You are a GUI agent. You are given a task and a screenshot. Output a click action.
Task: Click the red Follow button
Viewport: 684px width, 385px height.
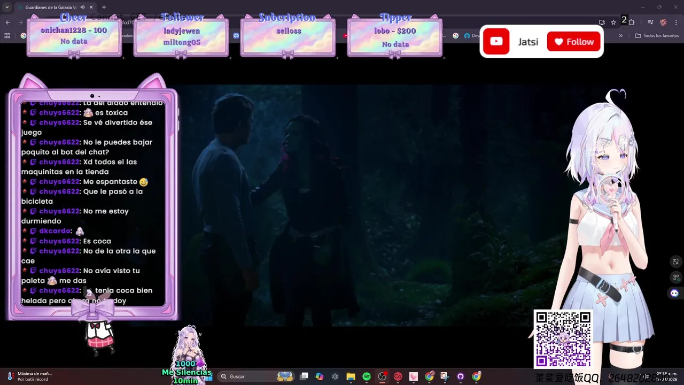pyautogui.click(x=574, y=42)
